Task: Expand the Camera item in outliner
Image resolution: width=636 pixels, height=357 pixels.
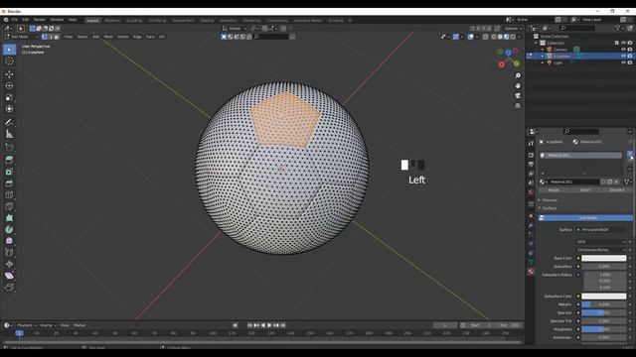Action: coord(543,50)
